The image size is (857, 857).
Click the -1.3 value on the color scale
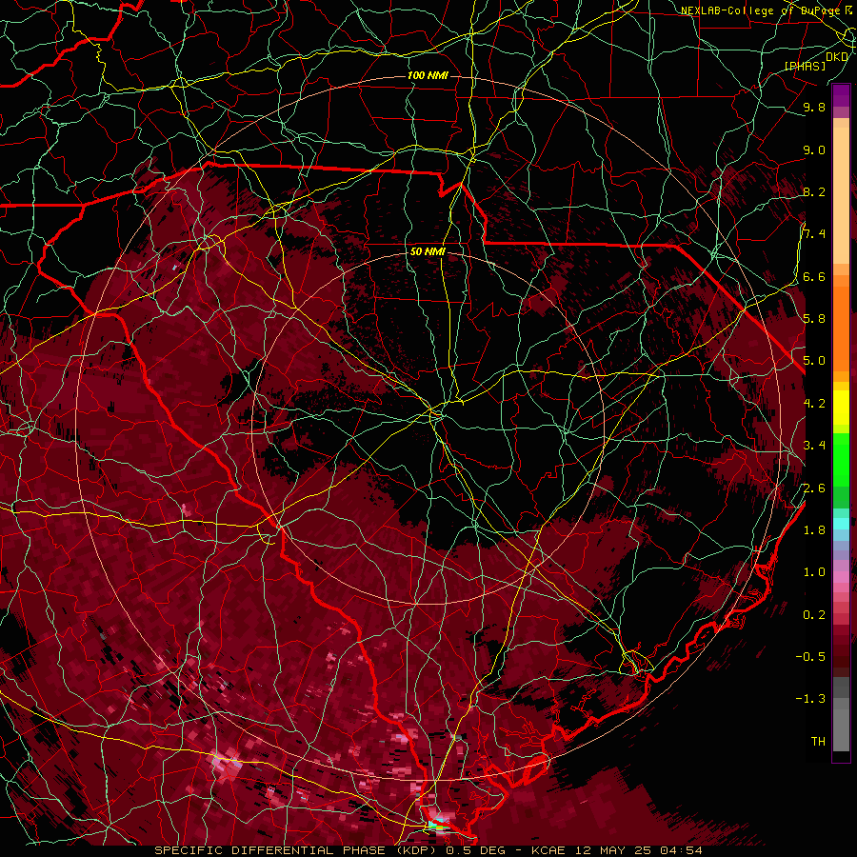click(x=810, y=700)
